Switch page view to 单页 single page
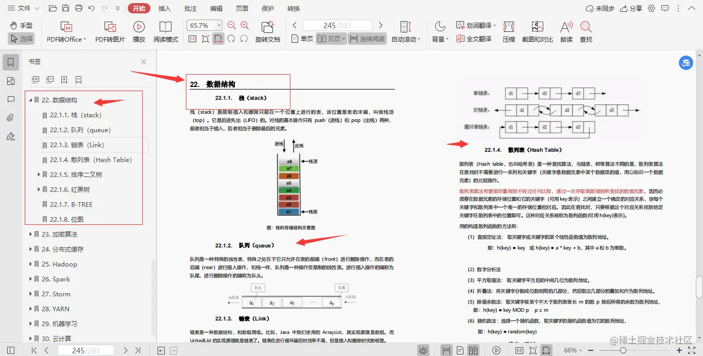The image size is (703, 356). (x=301, y=38)
